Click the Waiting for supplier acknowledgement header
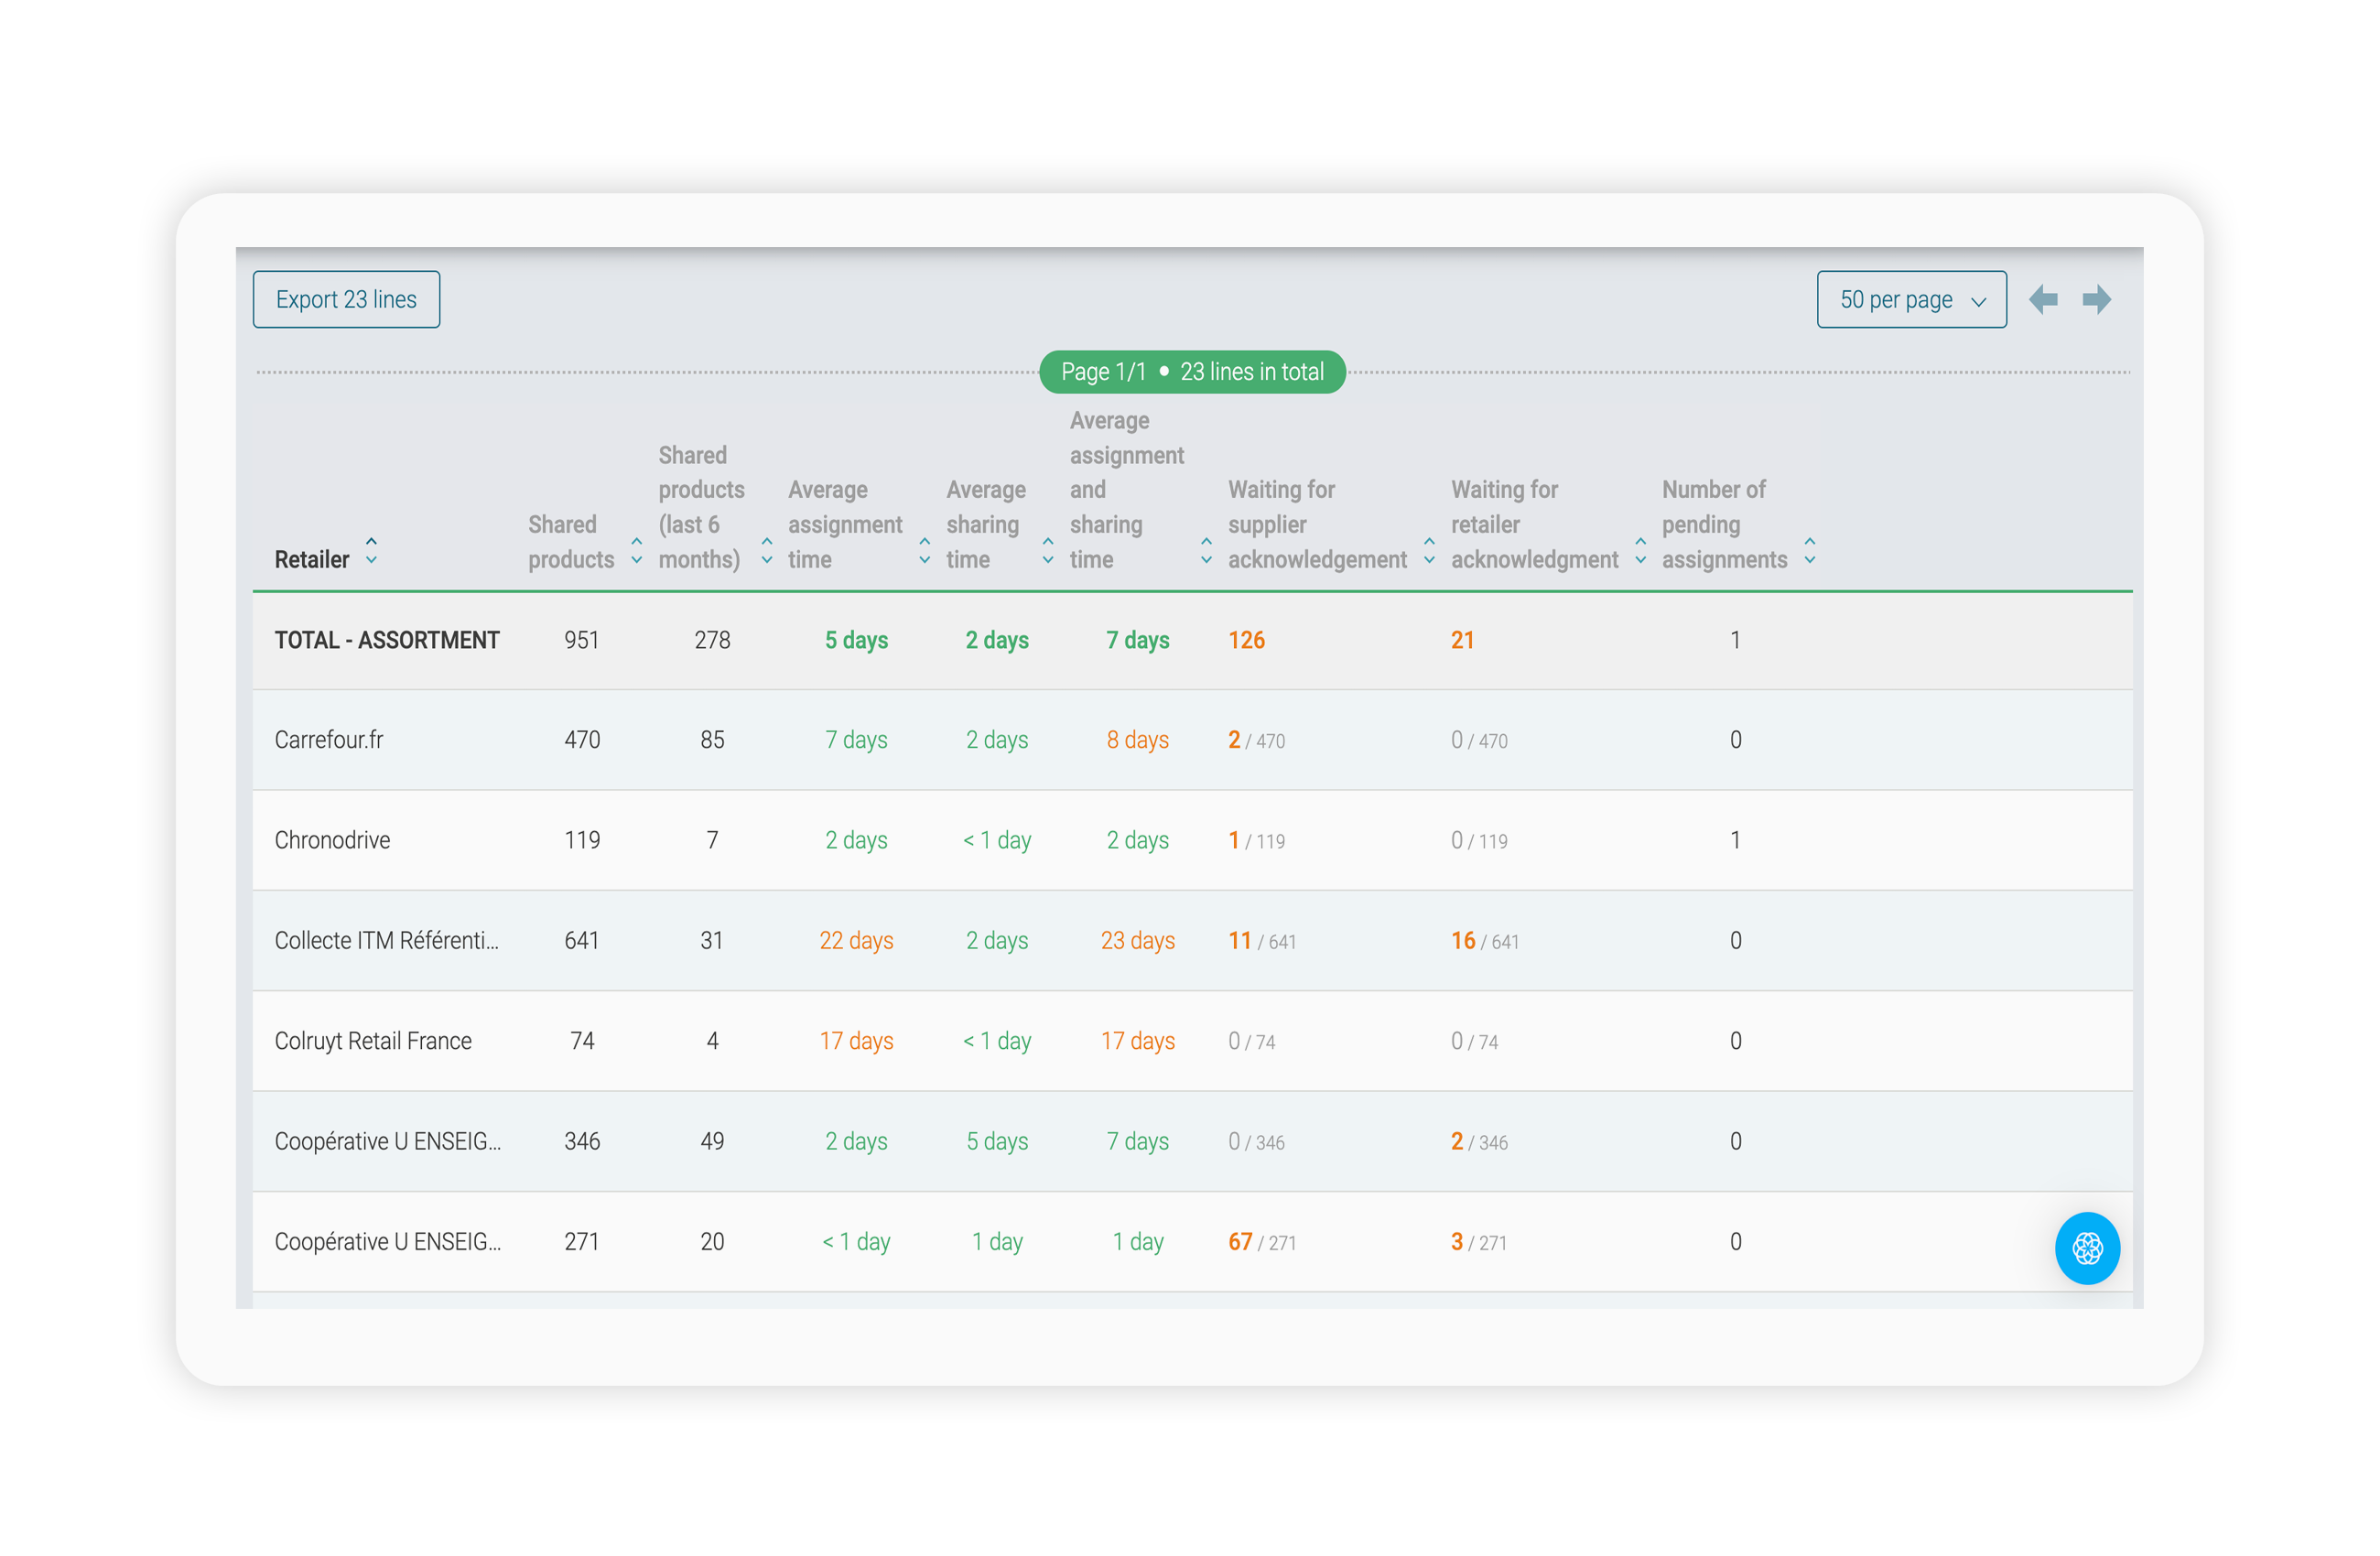2380x1556 pixels. tap(1317, 525)
